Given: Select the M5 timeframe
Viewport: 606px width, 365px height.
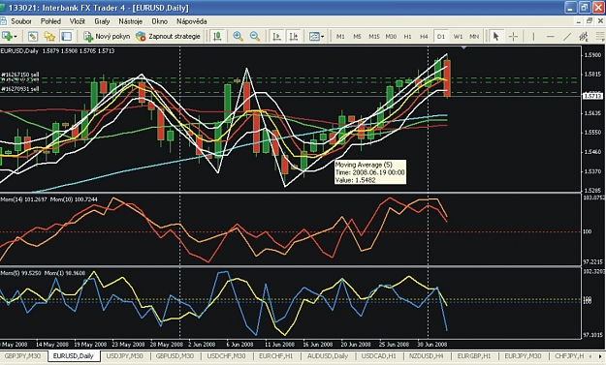Looking at the screenshot, I should 357,36.
